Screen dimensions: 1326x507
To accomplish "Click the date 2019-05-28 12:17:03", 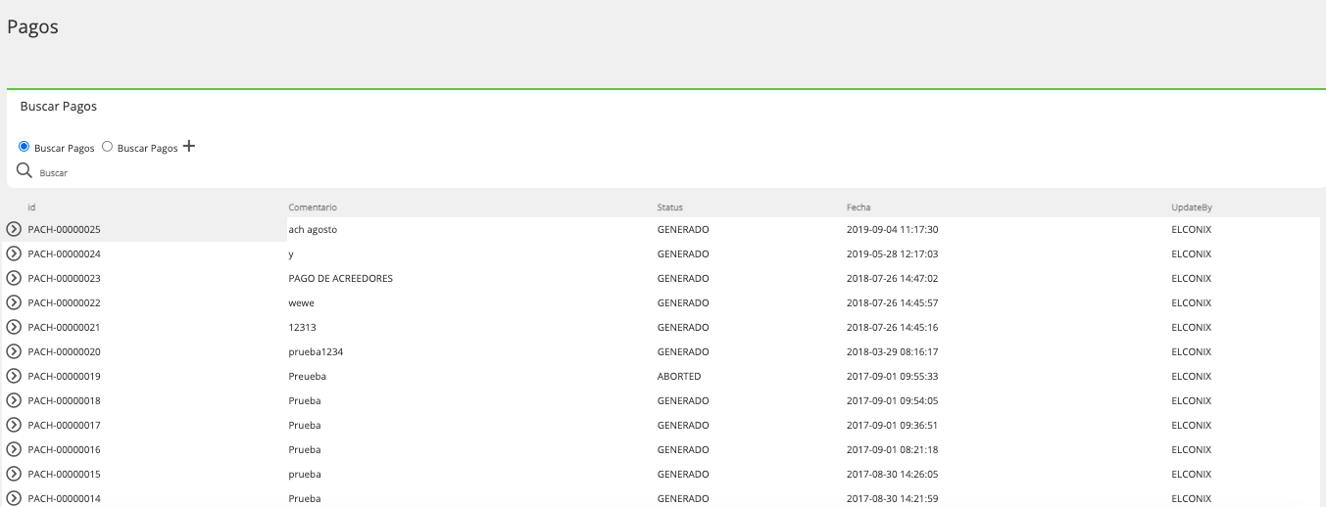I will [x=893, y=253].
